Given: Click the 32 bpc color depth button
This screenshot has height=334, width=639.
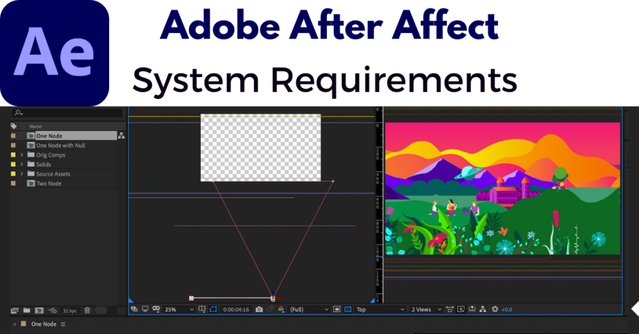Looking at the screenshot, I should [x=70, y=311].
